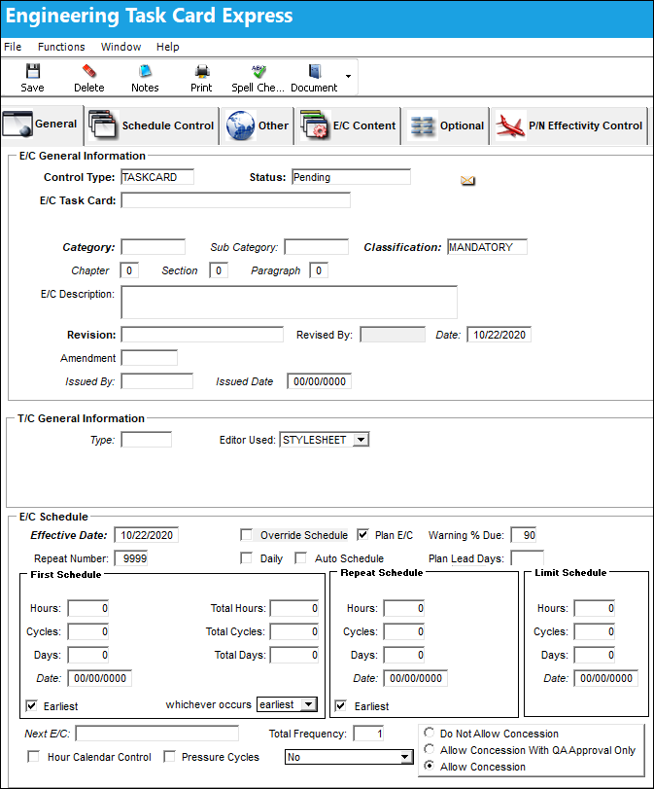
Task: Open the Optional tab
Action: (446, 126)
